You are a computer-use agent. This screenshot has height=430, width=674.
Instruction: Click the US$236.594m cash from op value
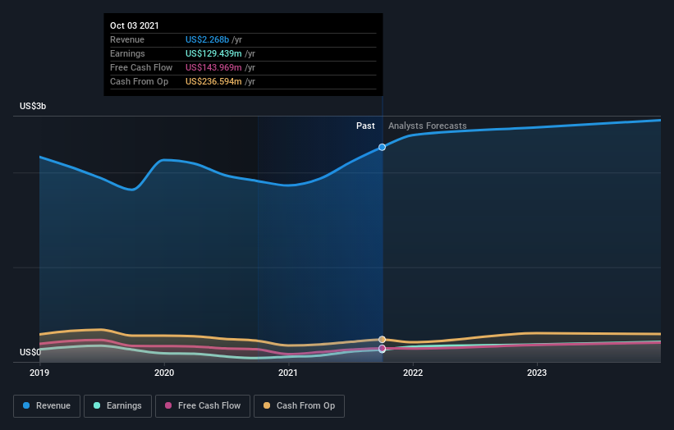coord(213,81)
